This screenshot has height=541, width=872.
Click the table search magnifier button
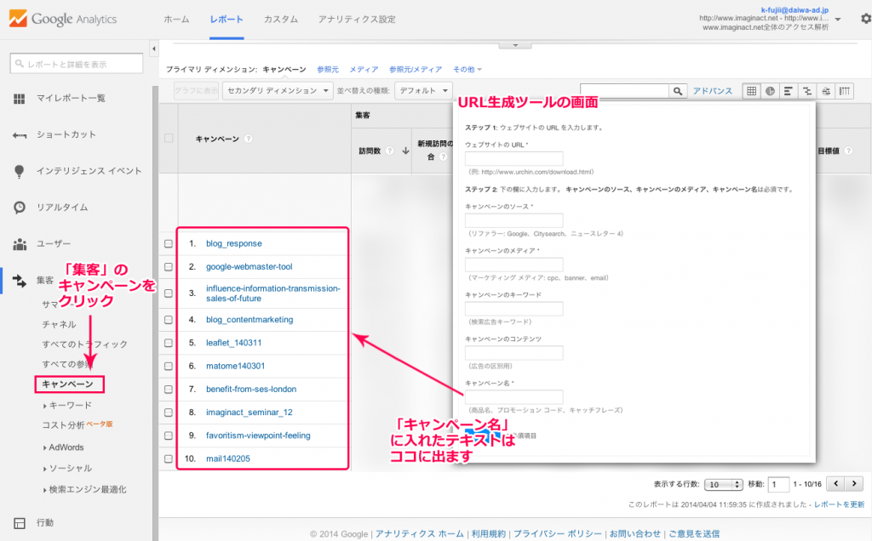point(677,91)
